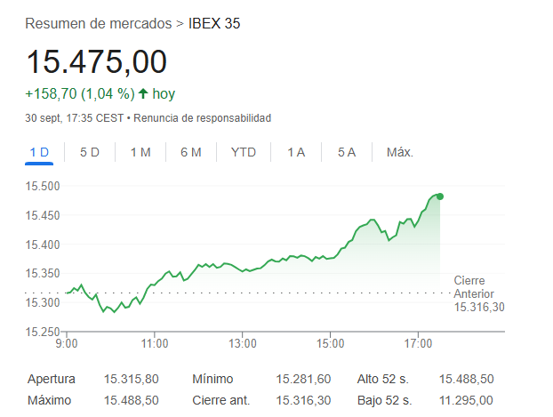Open the 1 M range tab

140,152
